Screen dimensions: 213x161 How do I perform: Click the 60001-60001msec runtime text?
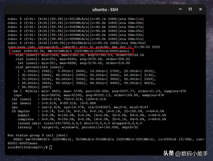point(23,143)
